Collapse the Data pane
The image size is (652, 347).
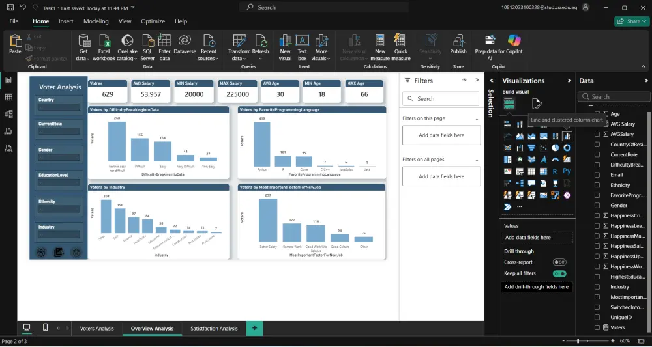click(x=645, y=81)
